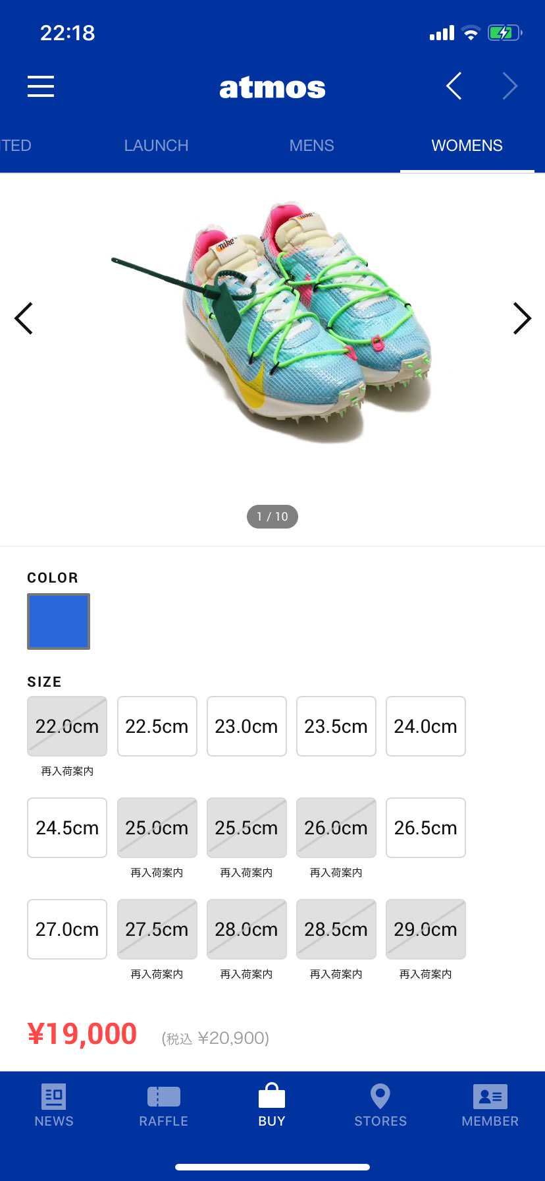545x1181 pixels.
Task: Open the hamburger menu
Action: click(x=41, y=86)
